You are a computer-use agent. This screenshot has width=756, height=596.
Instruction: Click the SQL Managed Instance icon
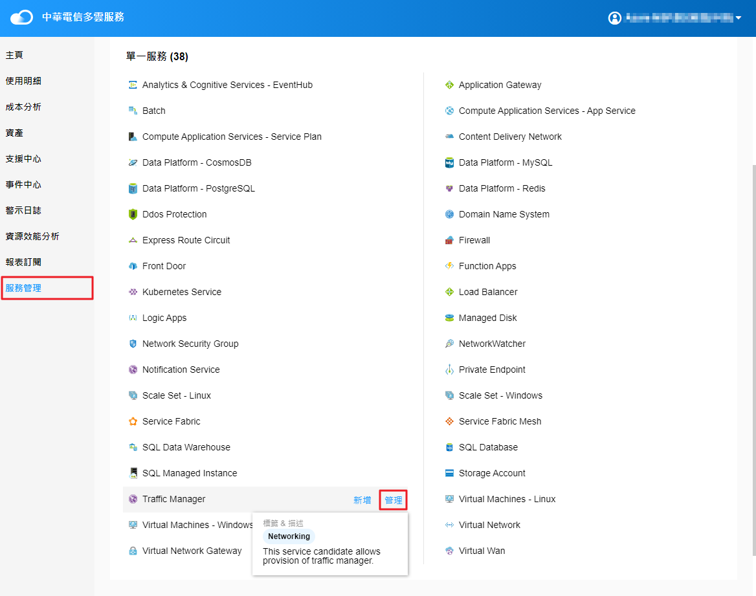click(x=133, y=473)
